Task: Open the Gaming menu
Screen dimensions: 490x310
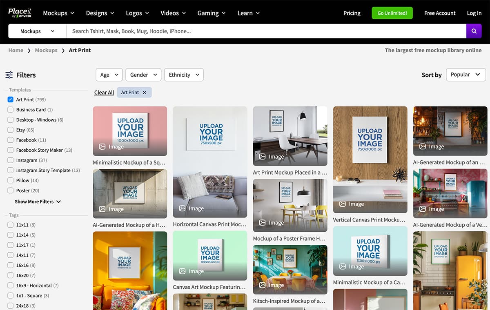Action: click(211, 13)
